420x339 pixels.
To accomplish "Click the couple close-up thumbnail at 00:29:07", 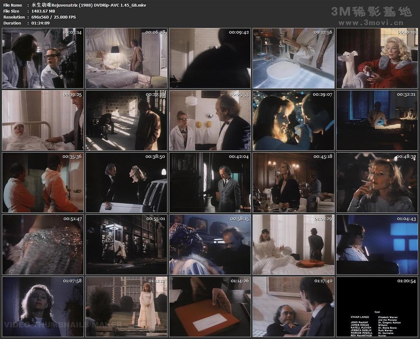I will tap(293, 121).
